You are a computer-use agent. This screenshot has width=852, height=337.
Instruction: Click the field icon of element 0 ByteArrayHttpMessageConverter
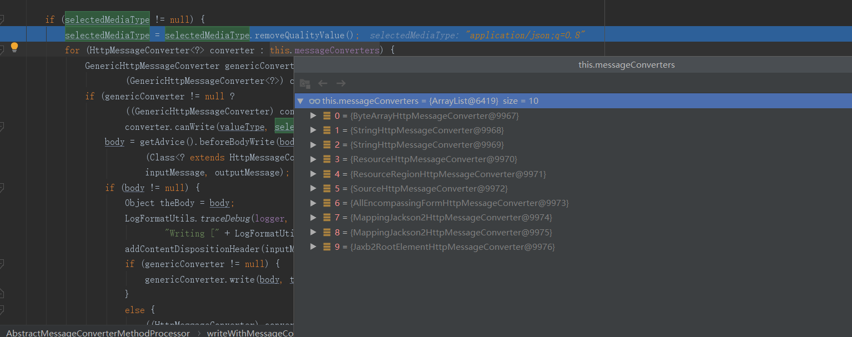[327, 116]
